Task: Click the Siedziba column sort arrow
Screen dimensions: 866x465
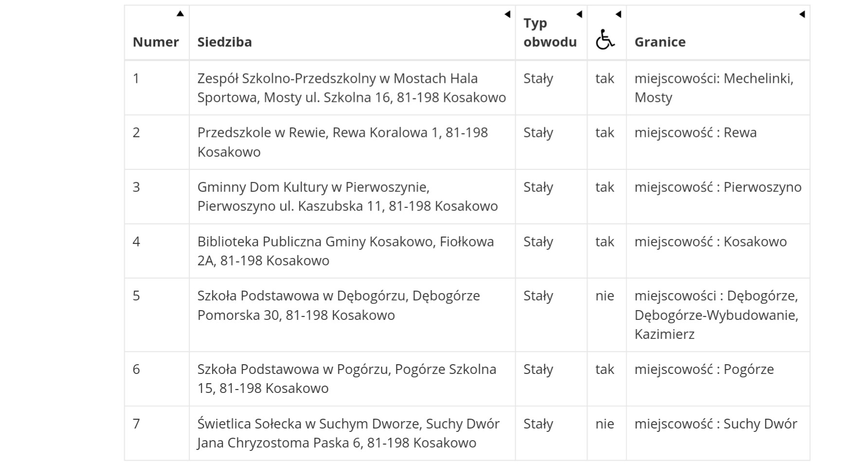Action: tap(507, 14)
